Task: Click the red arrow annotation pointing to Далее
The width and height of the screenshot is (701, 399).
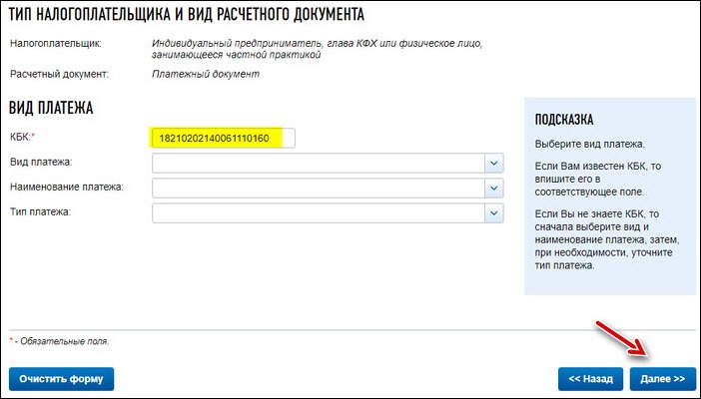Action: point(622,339)
